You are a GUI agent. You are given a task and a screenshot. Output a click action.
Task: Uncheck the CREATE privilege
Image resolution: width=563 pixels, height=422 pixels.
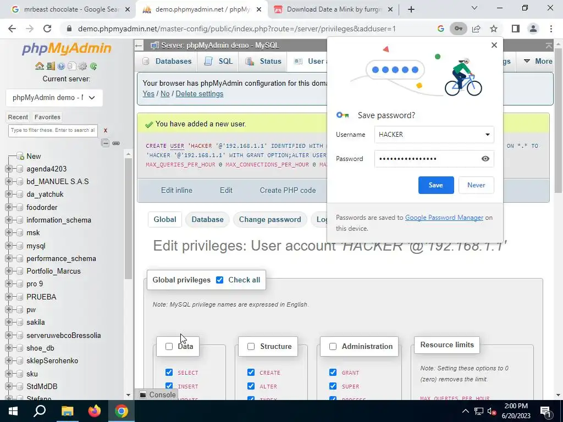251,372
